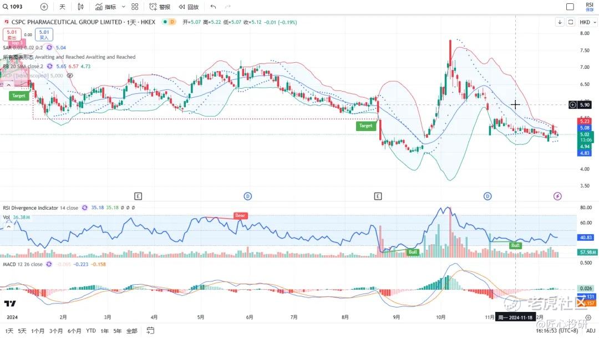Click the down arrow chart button
599x338 pixels.
(560, 22)
